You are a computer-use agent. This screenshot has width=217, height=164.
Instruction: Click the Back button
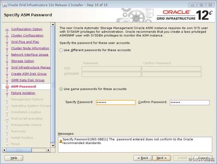point(143,158)
